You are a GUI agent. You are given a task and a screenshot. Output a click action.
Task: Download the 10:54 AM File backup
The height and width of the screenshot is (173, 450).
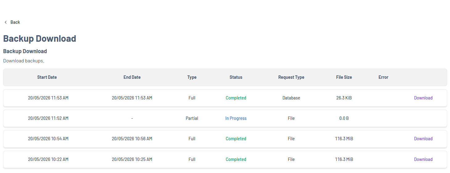pos(423,139)
